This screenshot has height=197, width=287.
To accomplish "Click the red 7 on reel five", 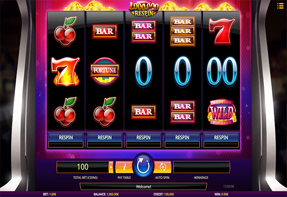I will click(x=222, y=31).
